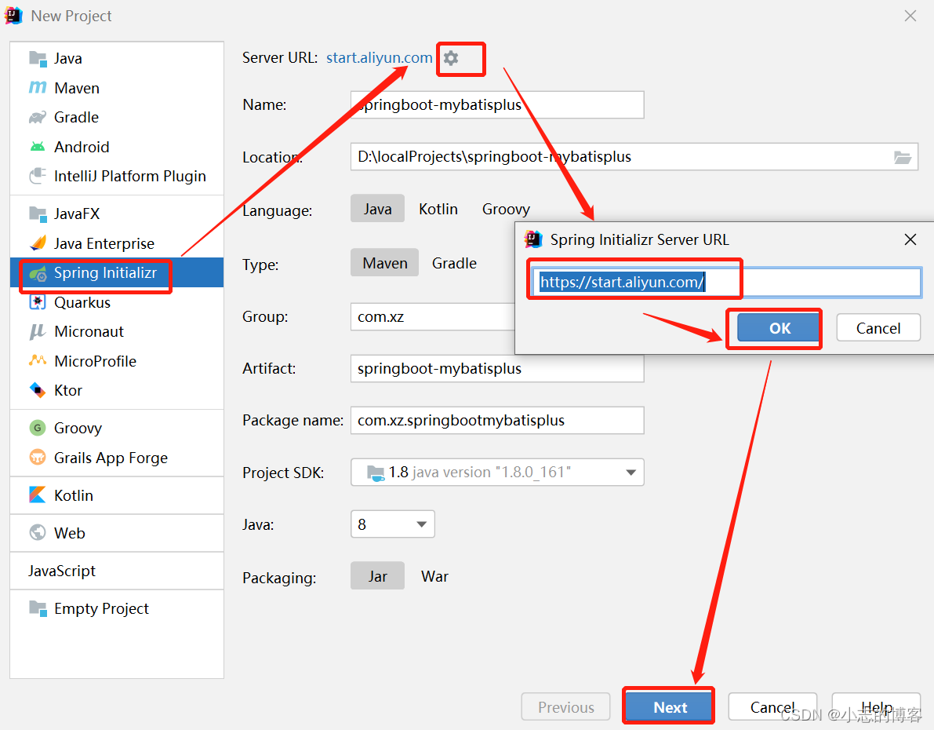Click the Artifact input field
The height and width of the screenshot is (730, 934).
pyautogui.click(x=497, y=369)
